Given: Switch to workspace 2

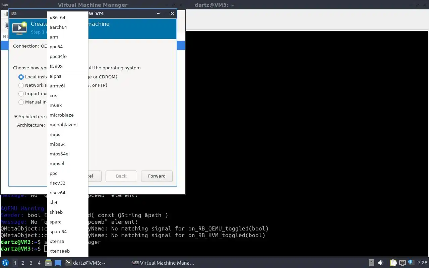Looking at the screenshot, I should click(23, 263).
